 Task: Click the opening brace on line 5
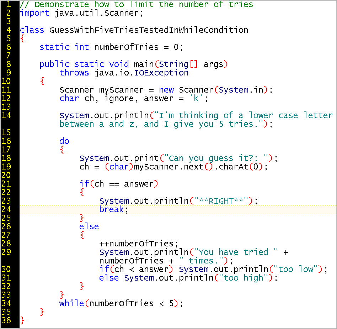22,39
